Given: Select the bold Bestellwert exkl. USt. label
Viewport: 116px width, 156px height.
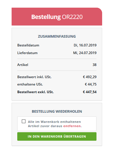Looking at the screenshot, I should pos(35,92).
